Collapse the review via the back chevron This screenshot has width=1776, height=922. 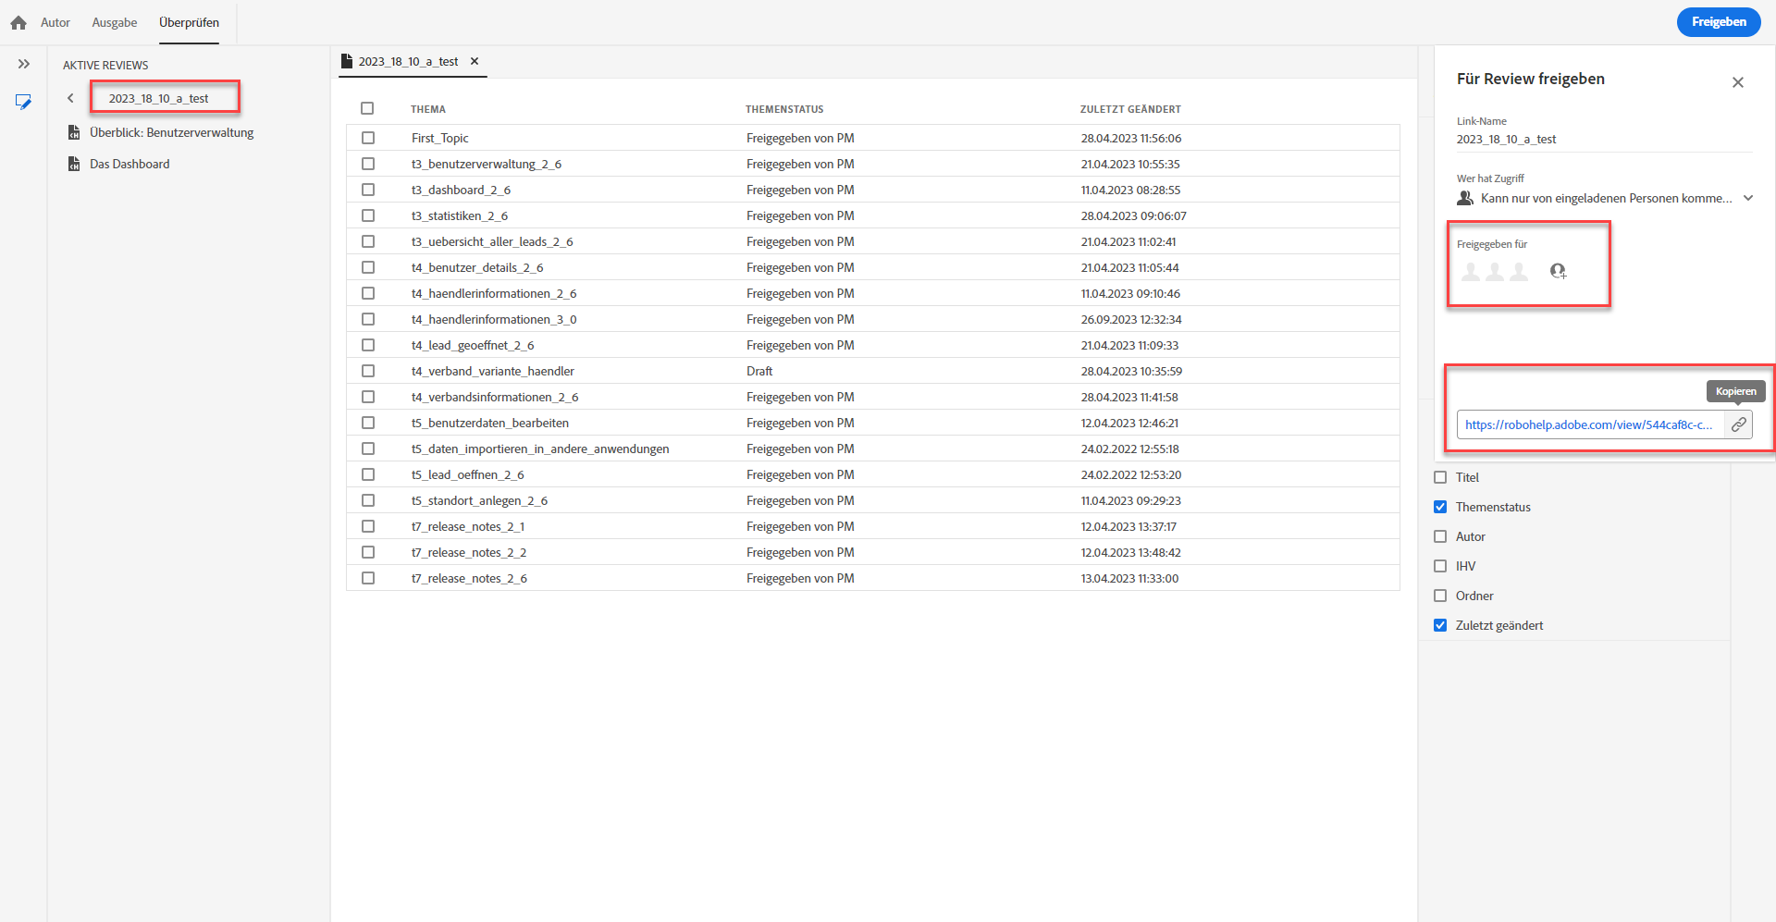71,97
